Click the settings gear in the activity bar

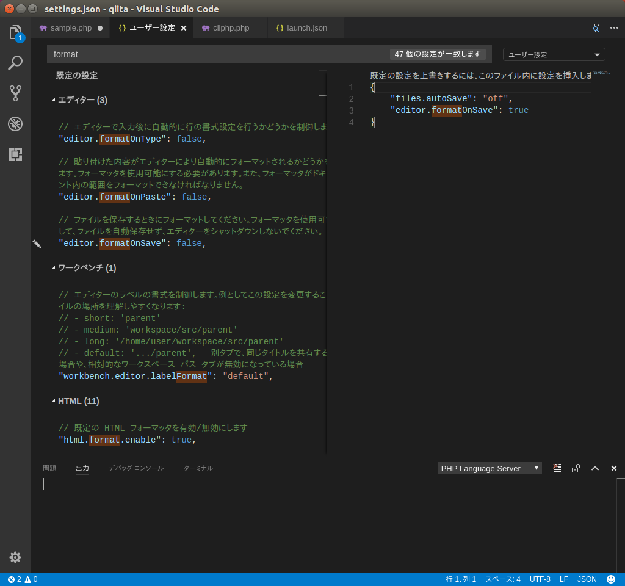(x=15, y=557)
